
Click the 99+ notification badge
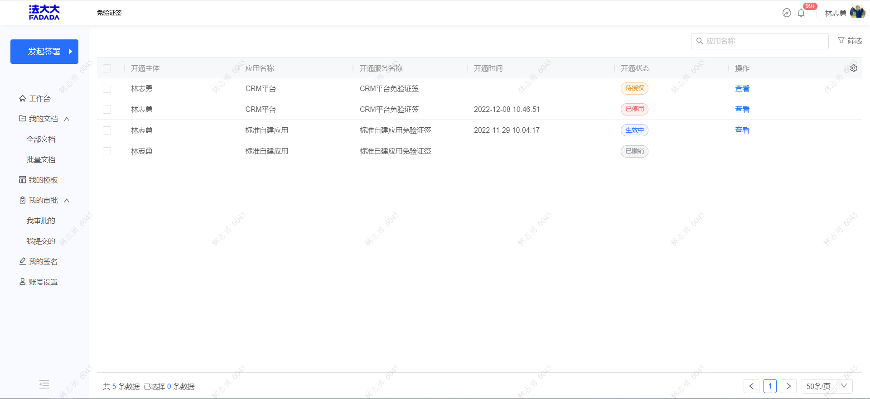[810, 6]
